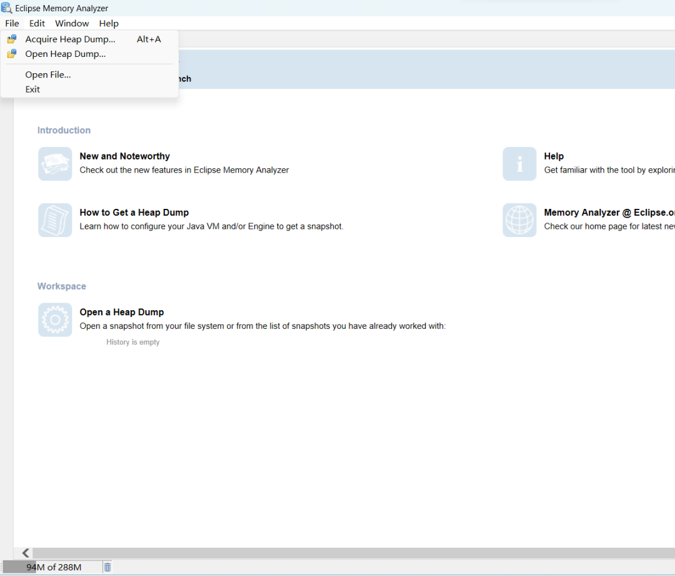This screenshot has width=675, height=576.
Task: Open the Help menu in menu bar
Action: pos(109,23)
